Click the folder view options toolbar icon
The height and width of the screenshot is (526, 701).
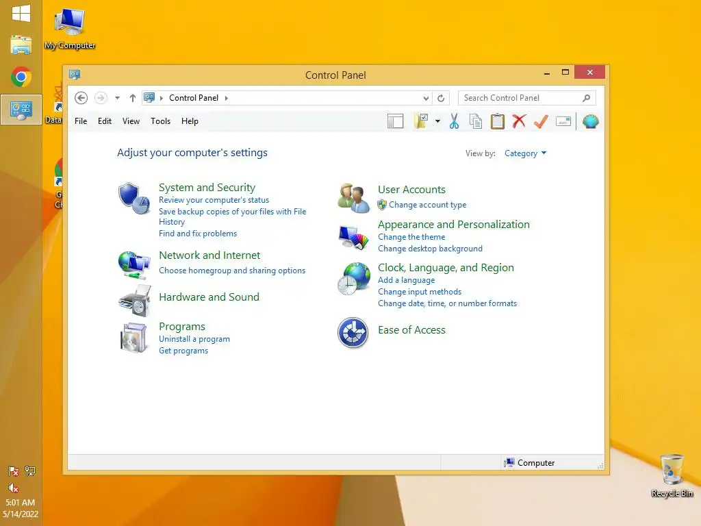[x=421, y=121]
